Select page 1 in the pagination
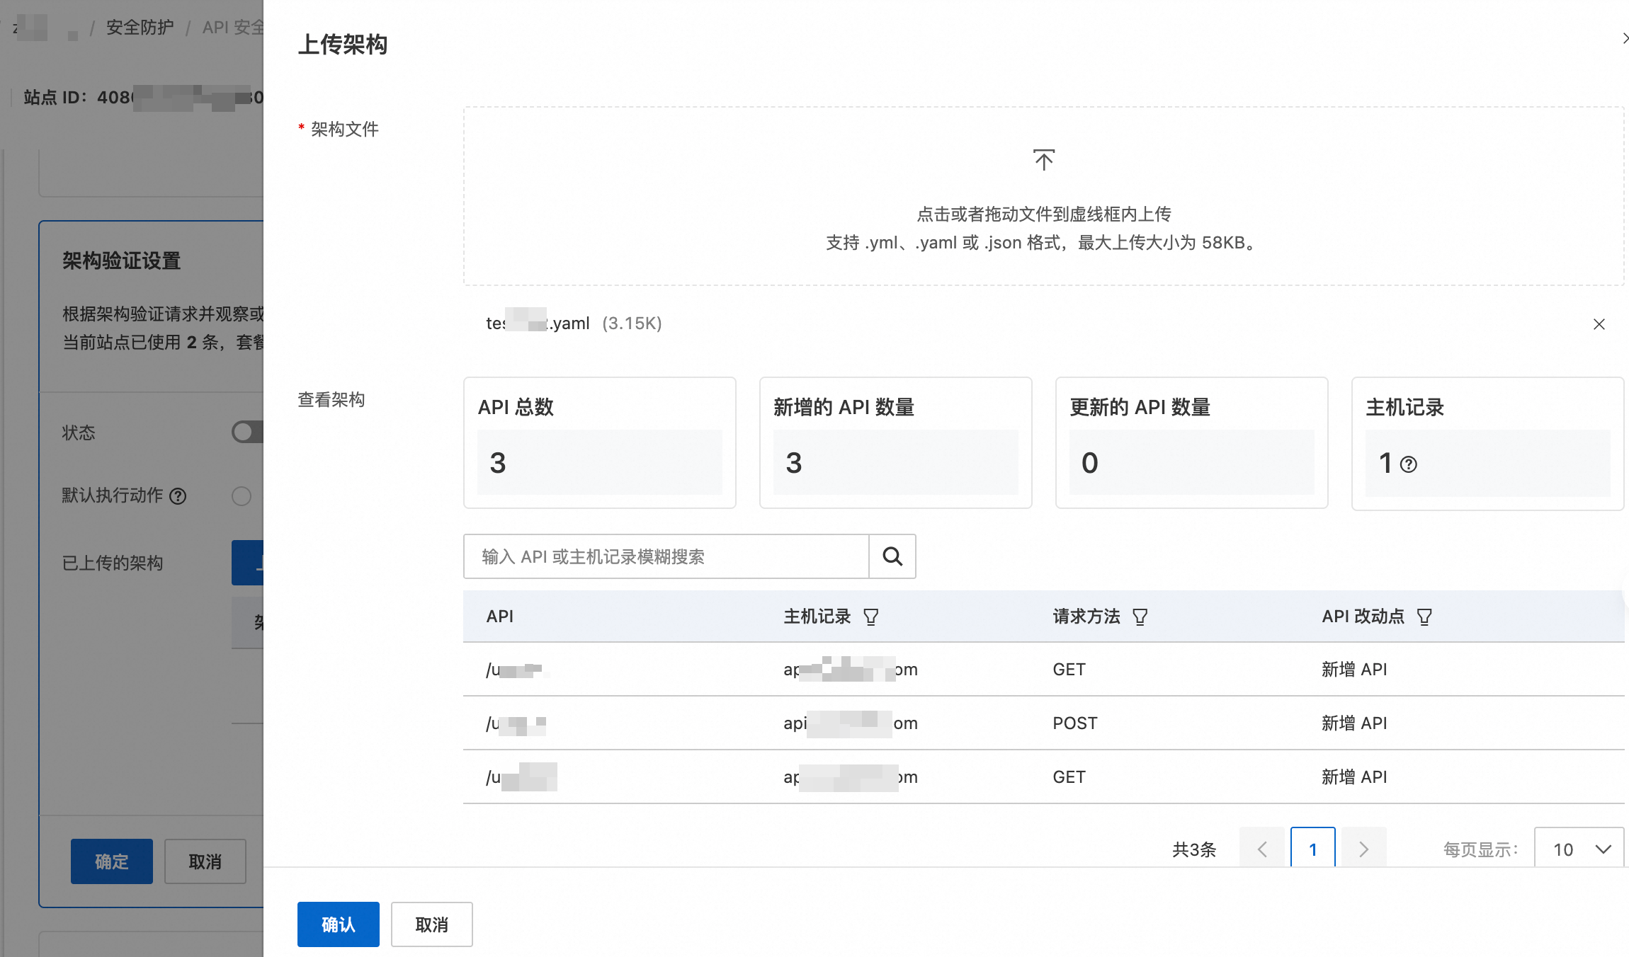 tap(1312, 849)
